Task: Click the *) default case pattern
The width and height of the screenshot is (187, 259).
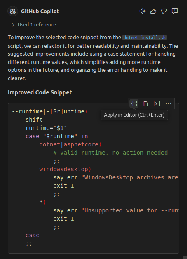Action: [x=42, y=202]
